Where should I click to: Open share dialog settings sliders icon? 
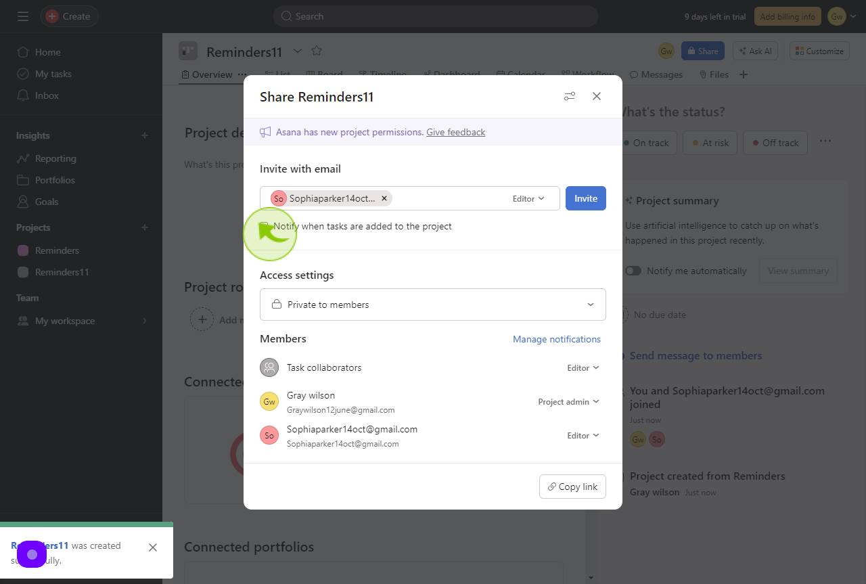click(x=570, y=96)
